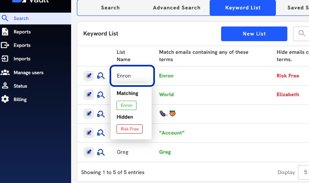Click the Greg list name
Viewport: 309px width, 183px height.
pyautogui.click(x=122, y=152)
